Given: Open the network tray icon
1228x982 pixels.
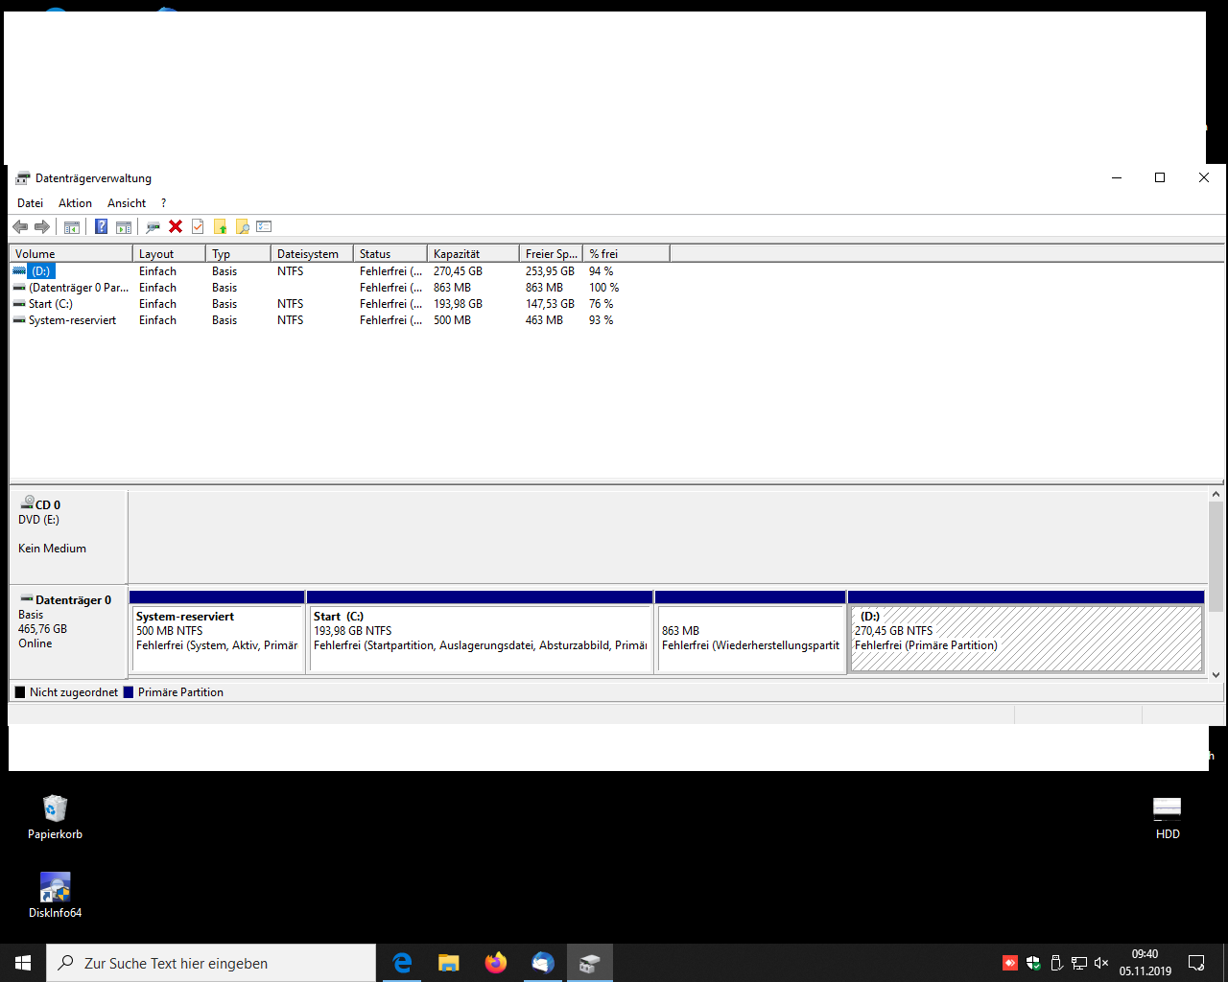Looking at the screenshot, I should click(x=1079, y=963).
